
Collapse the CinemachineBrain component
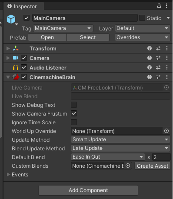click(x=8, y=77)
